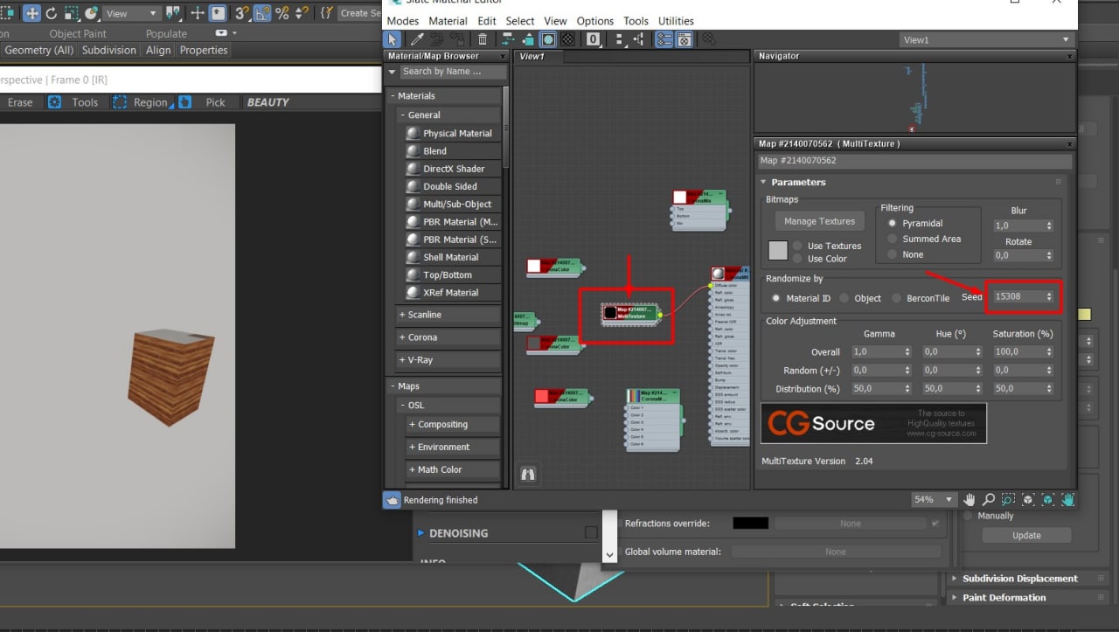Select the Rotate tool in main toolbar

coord(52,13)
